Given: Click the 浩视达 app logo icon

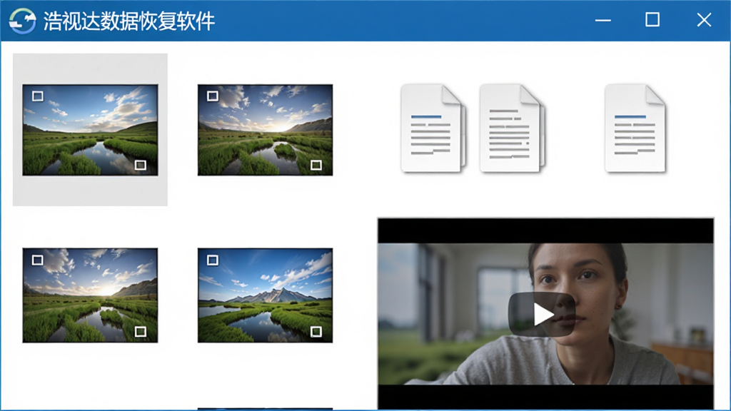Looking at the screenshot, I should 22,21.
